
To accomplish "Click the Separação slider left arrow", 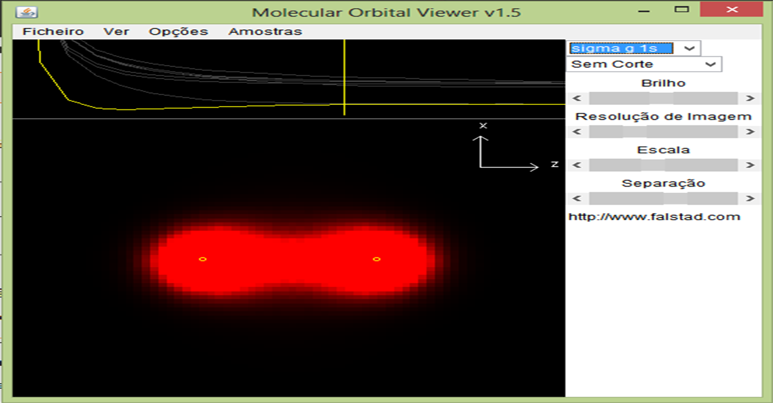I will point(577,198).
